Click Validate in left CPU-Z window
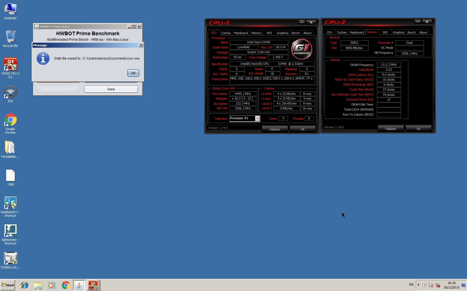467x291 pixels. click(x=275, y=129)
